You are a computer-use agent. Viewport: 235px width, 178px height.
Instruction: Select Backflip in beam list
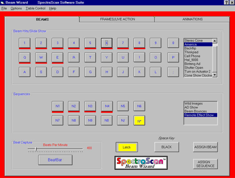198,48
